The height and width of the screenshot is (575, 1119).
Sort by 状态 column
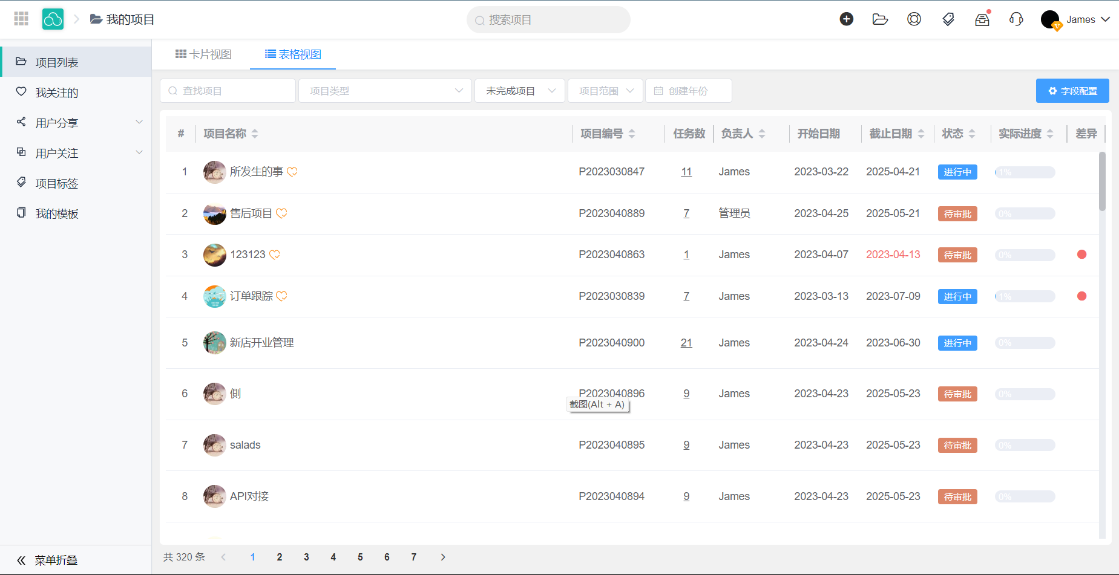(x=972, y=134)
